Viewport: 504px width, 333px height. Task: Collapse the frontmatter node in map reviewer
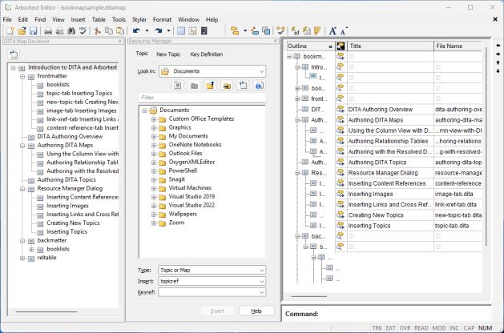click(22, 76)
